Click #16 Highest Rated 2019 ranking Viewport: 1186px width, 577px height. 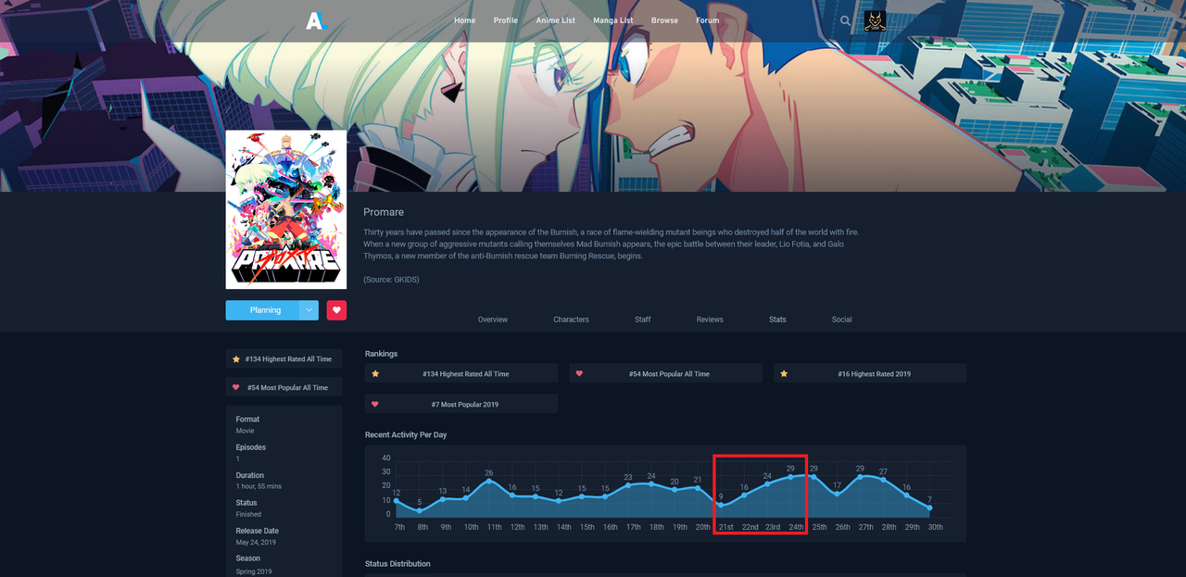(x=870, y=373)
